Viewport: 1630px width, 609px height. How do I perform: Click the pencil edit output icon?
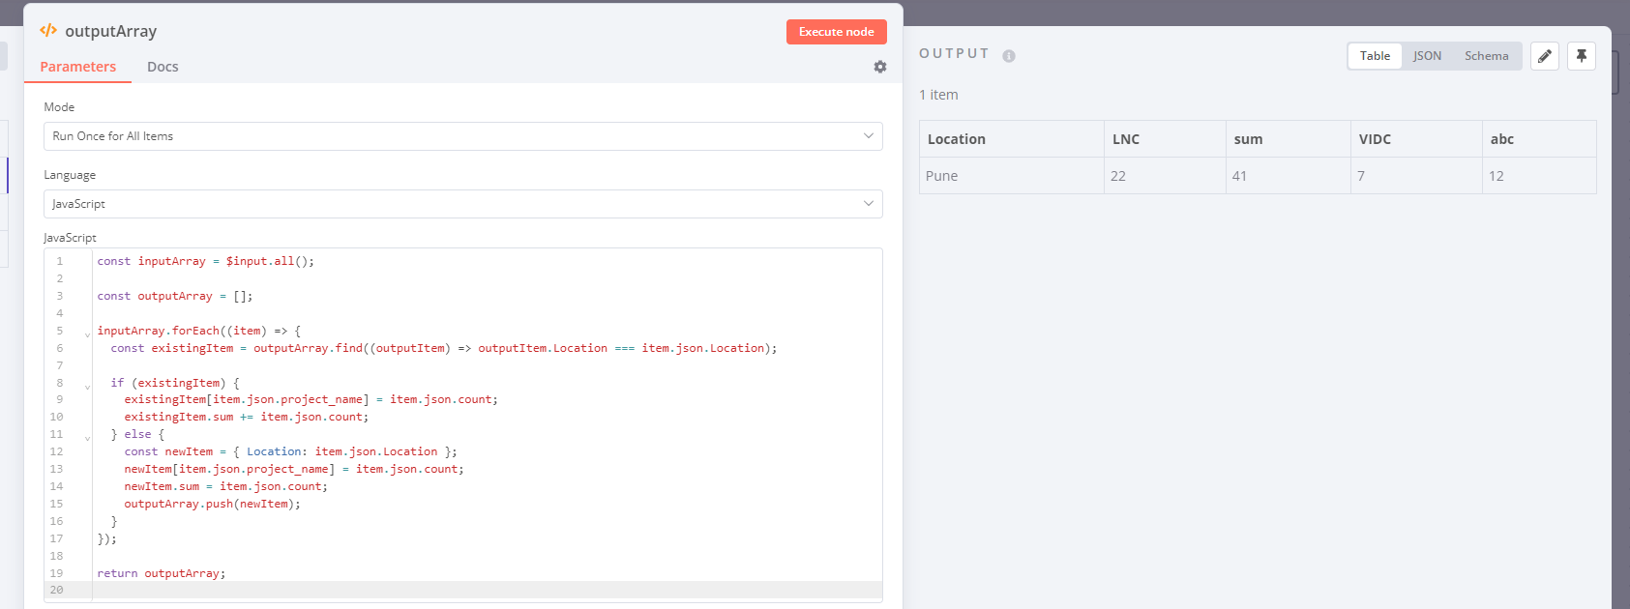click(1544, 56)
